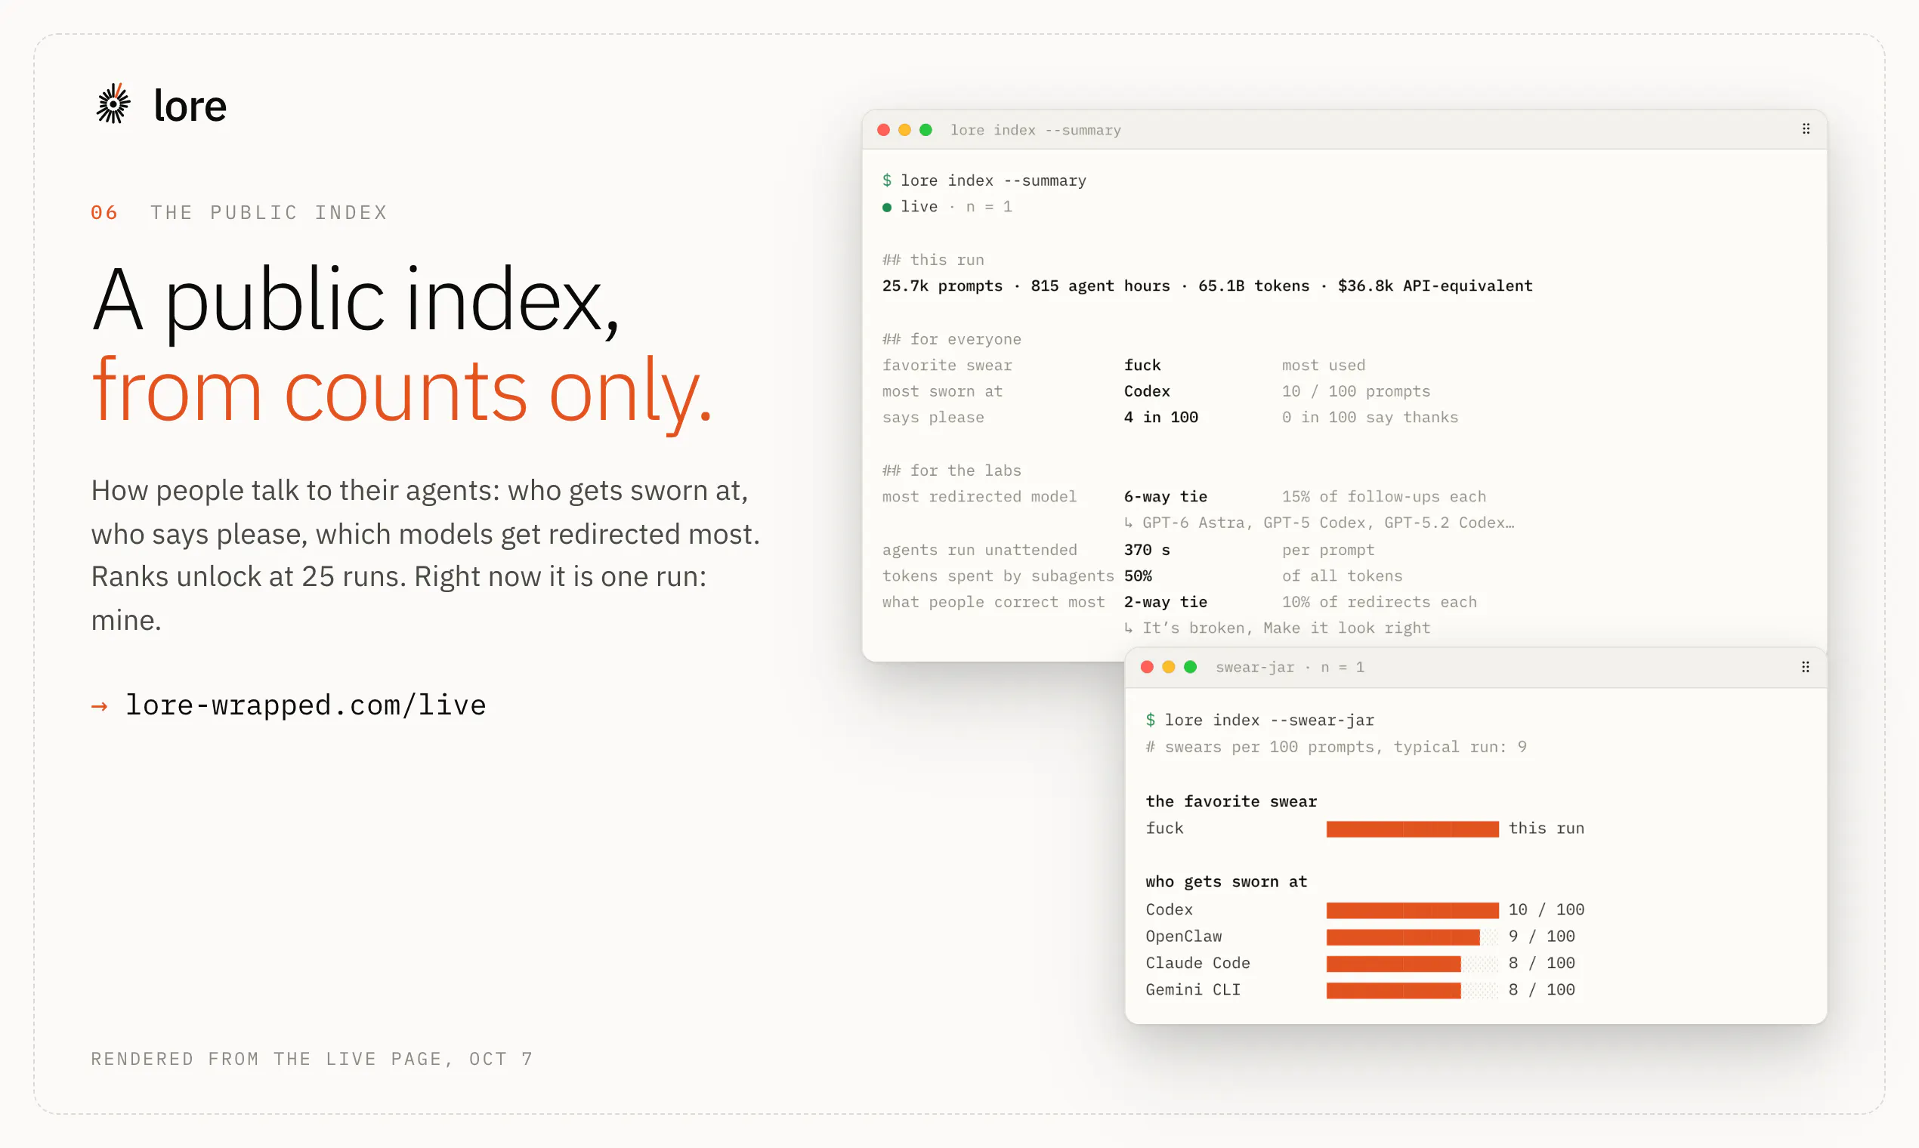Click the '2-way tie' what people correct value
Screen dimensions: 1919x1148
1165,602
